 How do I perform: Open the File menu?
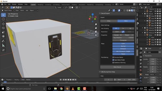[5, 4]
